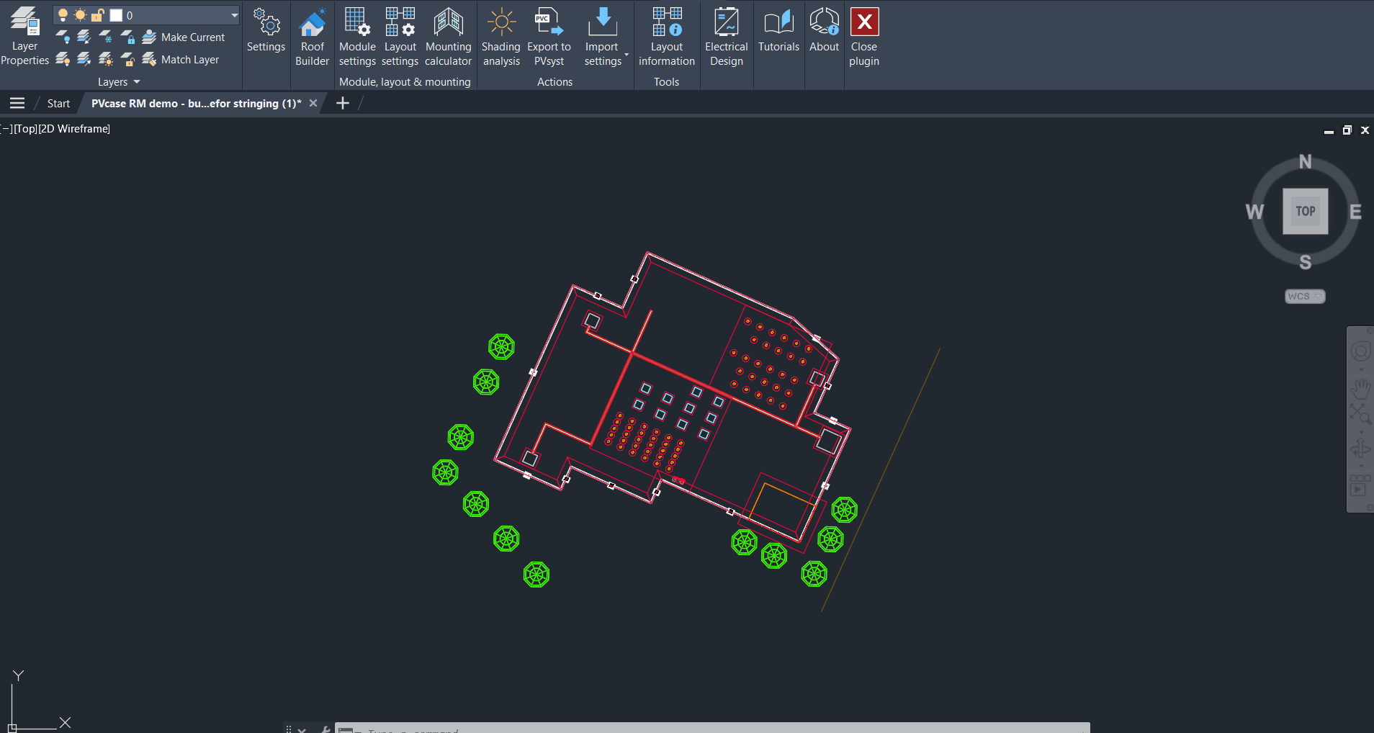Click N on the ViewCube compass
Screen dimensions: 1374x733
point(1306,161)
